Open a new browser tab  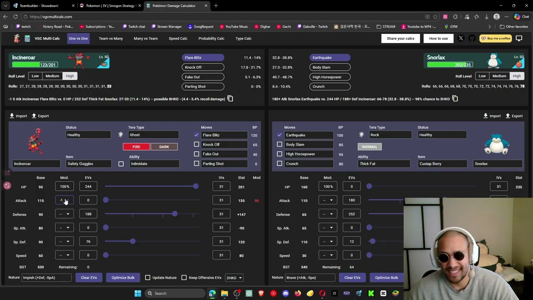pyautogui.click(x=216, y=6)
